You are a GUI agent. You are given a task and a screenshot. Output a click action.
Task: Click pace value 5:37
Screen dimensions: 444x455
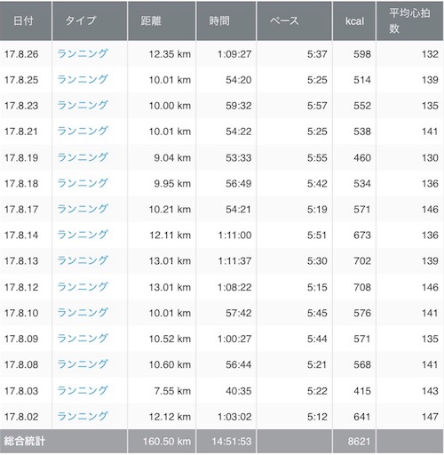317,54
